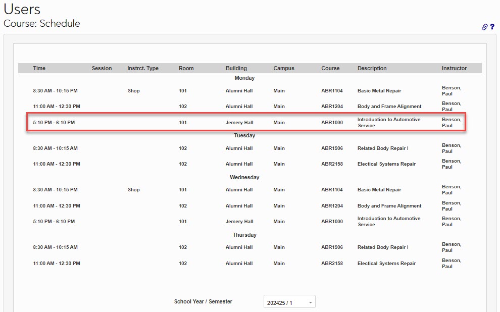Screen dimensions: 500x312
Task: Select the Description column header
Action: tap(372, 68)
